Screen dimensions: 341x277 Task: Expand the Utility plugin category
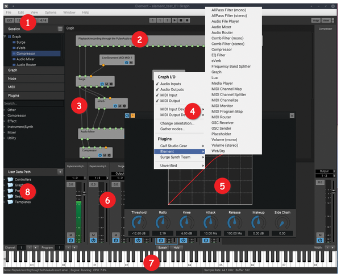tap(5, 138)
